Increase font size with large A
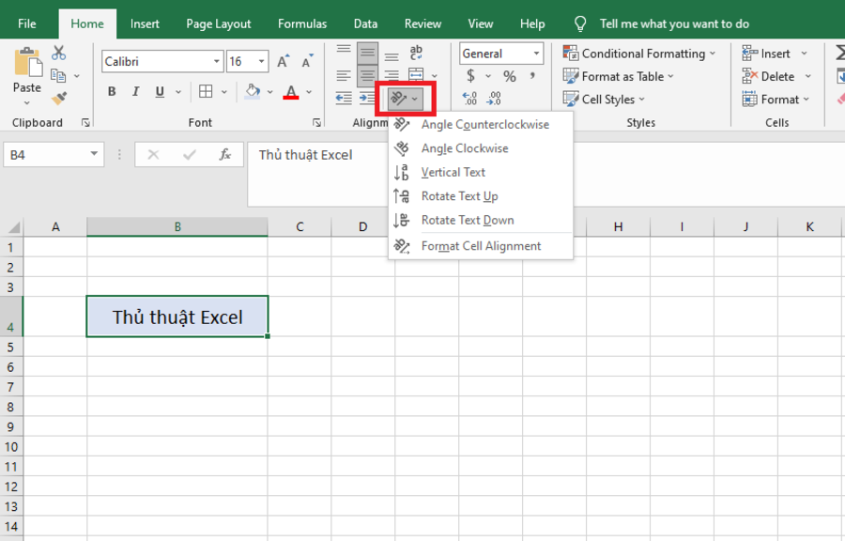 tap(283, 61)
